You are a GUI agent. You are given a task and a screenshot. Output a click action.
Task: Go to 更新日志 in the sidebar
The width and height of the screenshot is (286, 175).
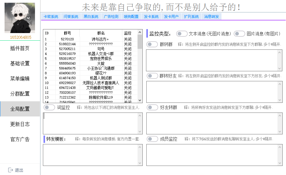pyautogui.click(x=20, y=124)
